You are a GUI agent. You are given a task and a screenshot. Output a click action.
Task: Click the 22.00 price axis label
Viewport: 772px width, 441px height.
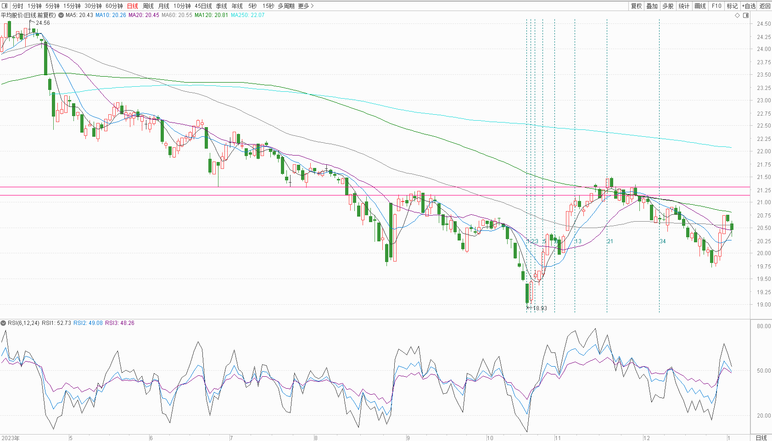click(764, 151)
